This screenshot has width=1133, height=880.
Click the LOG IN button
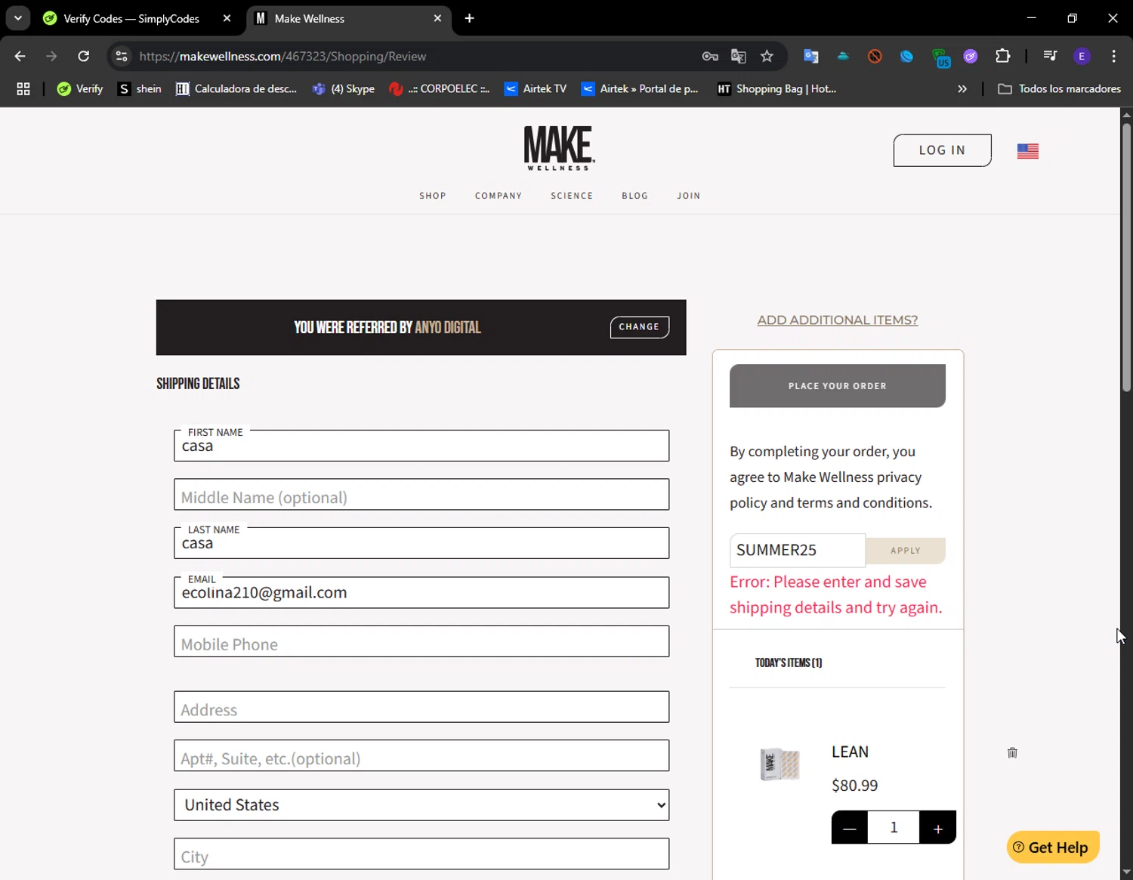tap(942, 150)
